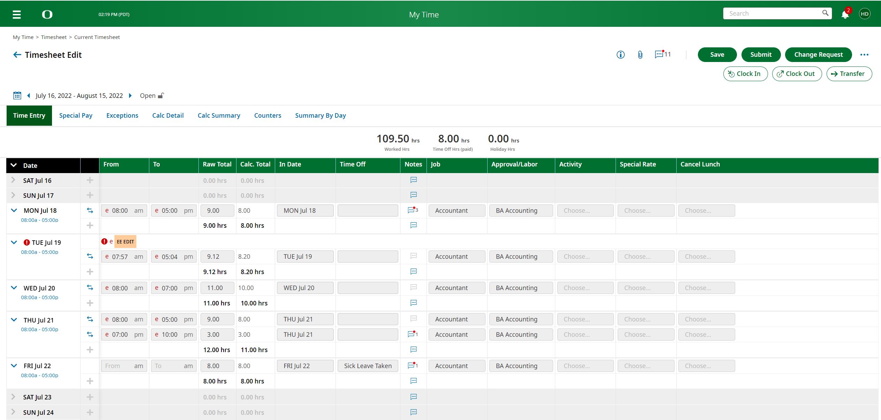Toggle the lock icon next to Open status
881x420 pixels.
pos(161,95)
